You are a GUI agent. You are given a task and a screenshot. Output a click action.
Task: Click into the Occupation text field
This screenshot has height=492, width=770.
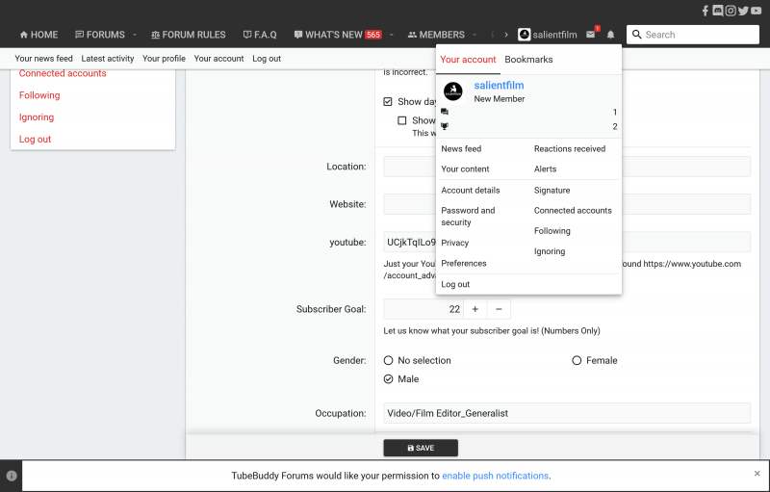tap(566, 413)
